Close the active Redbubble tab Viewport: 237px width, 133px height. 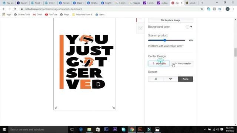pos(181,3)
